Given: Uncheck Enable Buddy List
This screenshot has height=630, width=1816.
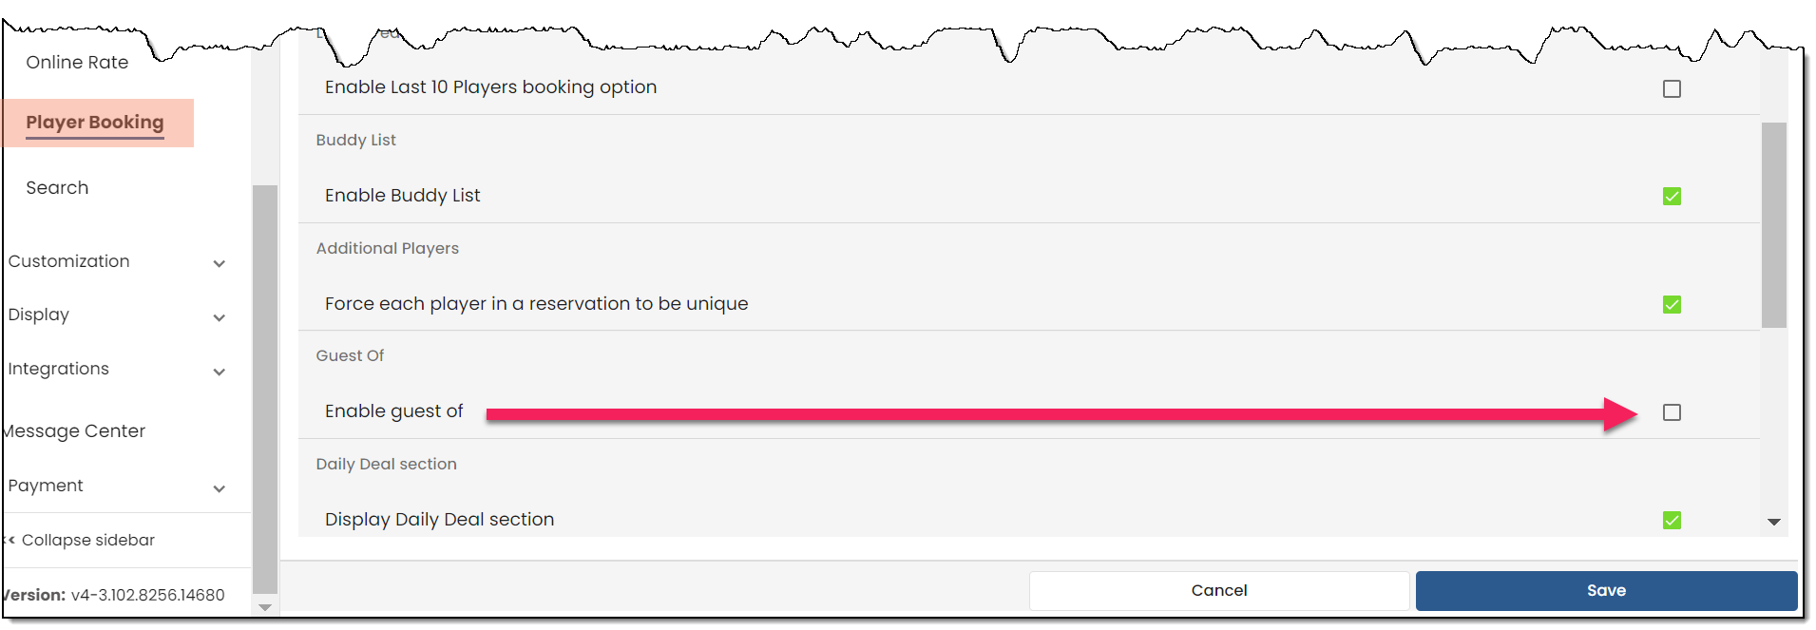Looking at the screenshot, I should point(1672,196).
